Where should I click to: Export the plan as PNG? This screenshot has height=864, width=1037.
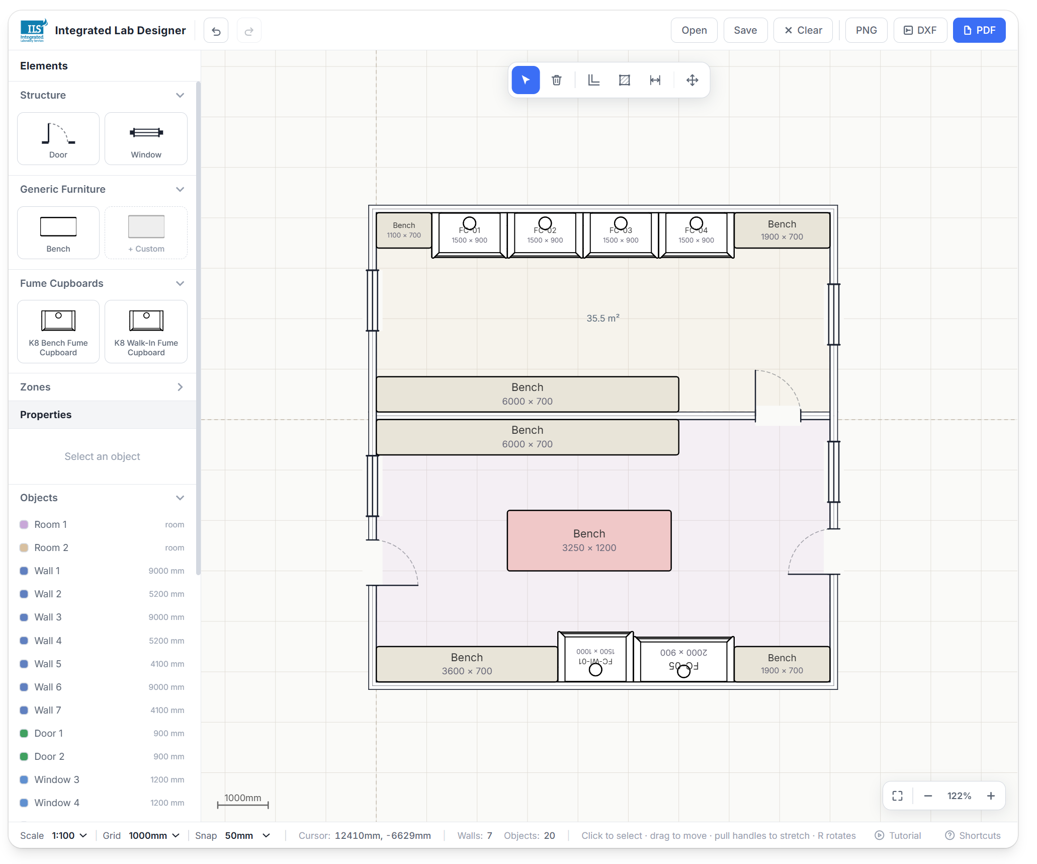click(866, 30)
